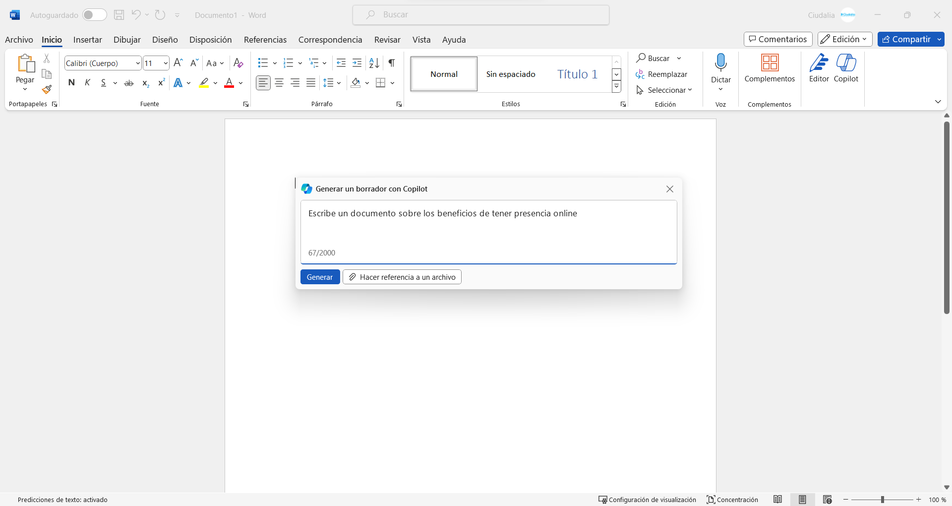Enable Concentración mode in status bar
The width and height of the screenshot is (952, 506).
click(x=732, y=500)
